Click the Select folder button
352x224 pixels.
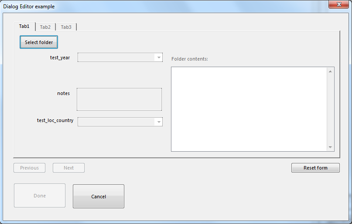coord(39,42)
